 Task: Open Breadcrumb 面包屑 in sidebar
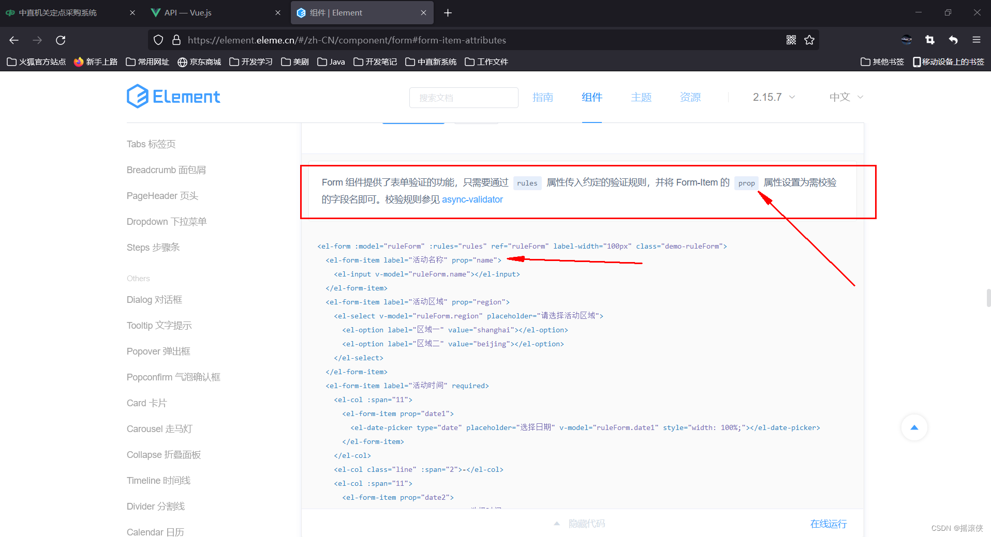coord(166,170)
